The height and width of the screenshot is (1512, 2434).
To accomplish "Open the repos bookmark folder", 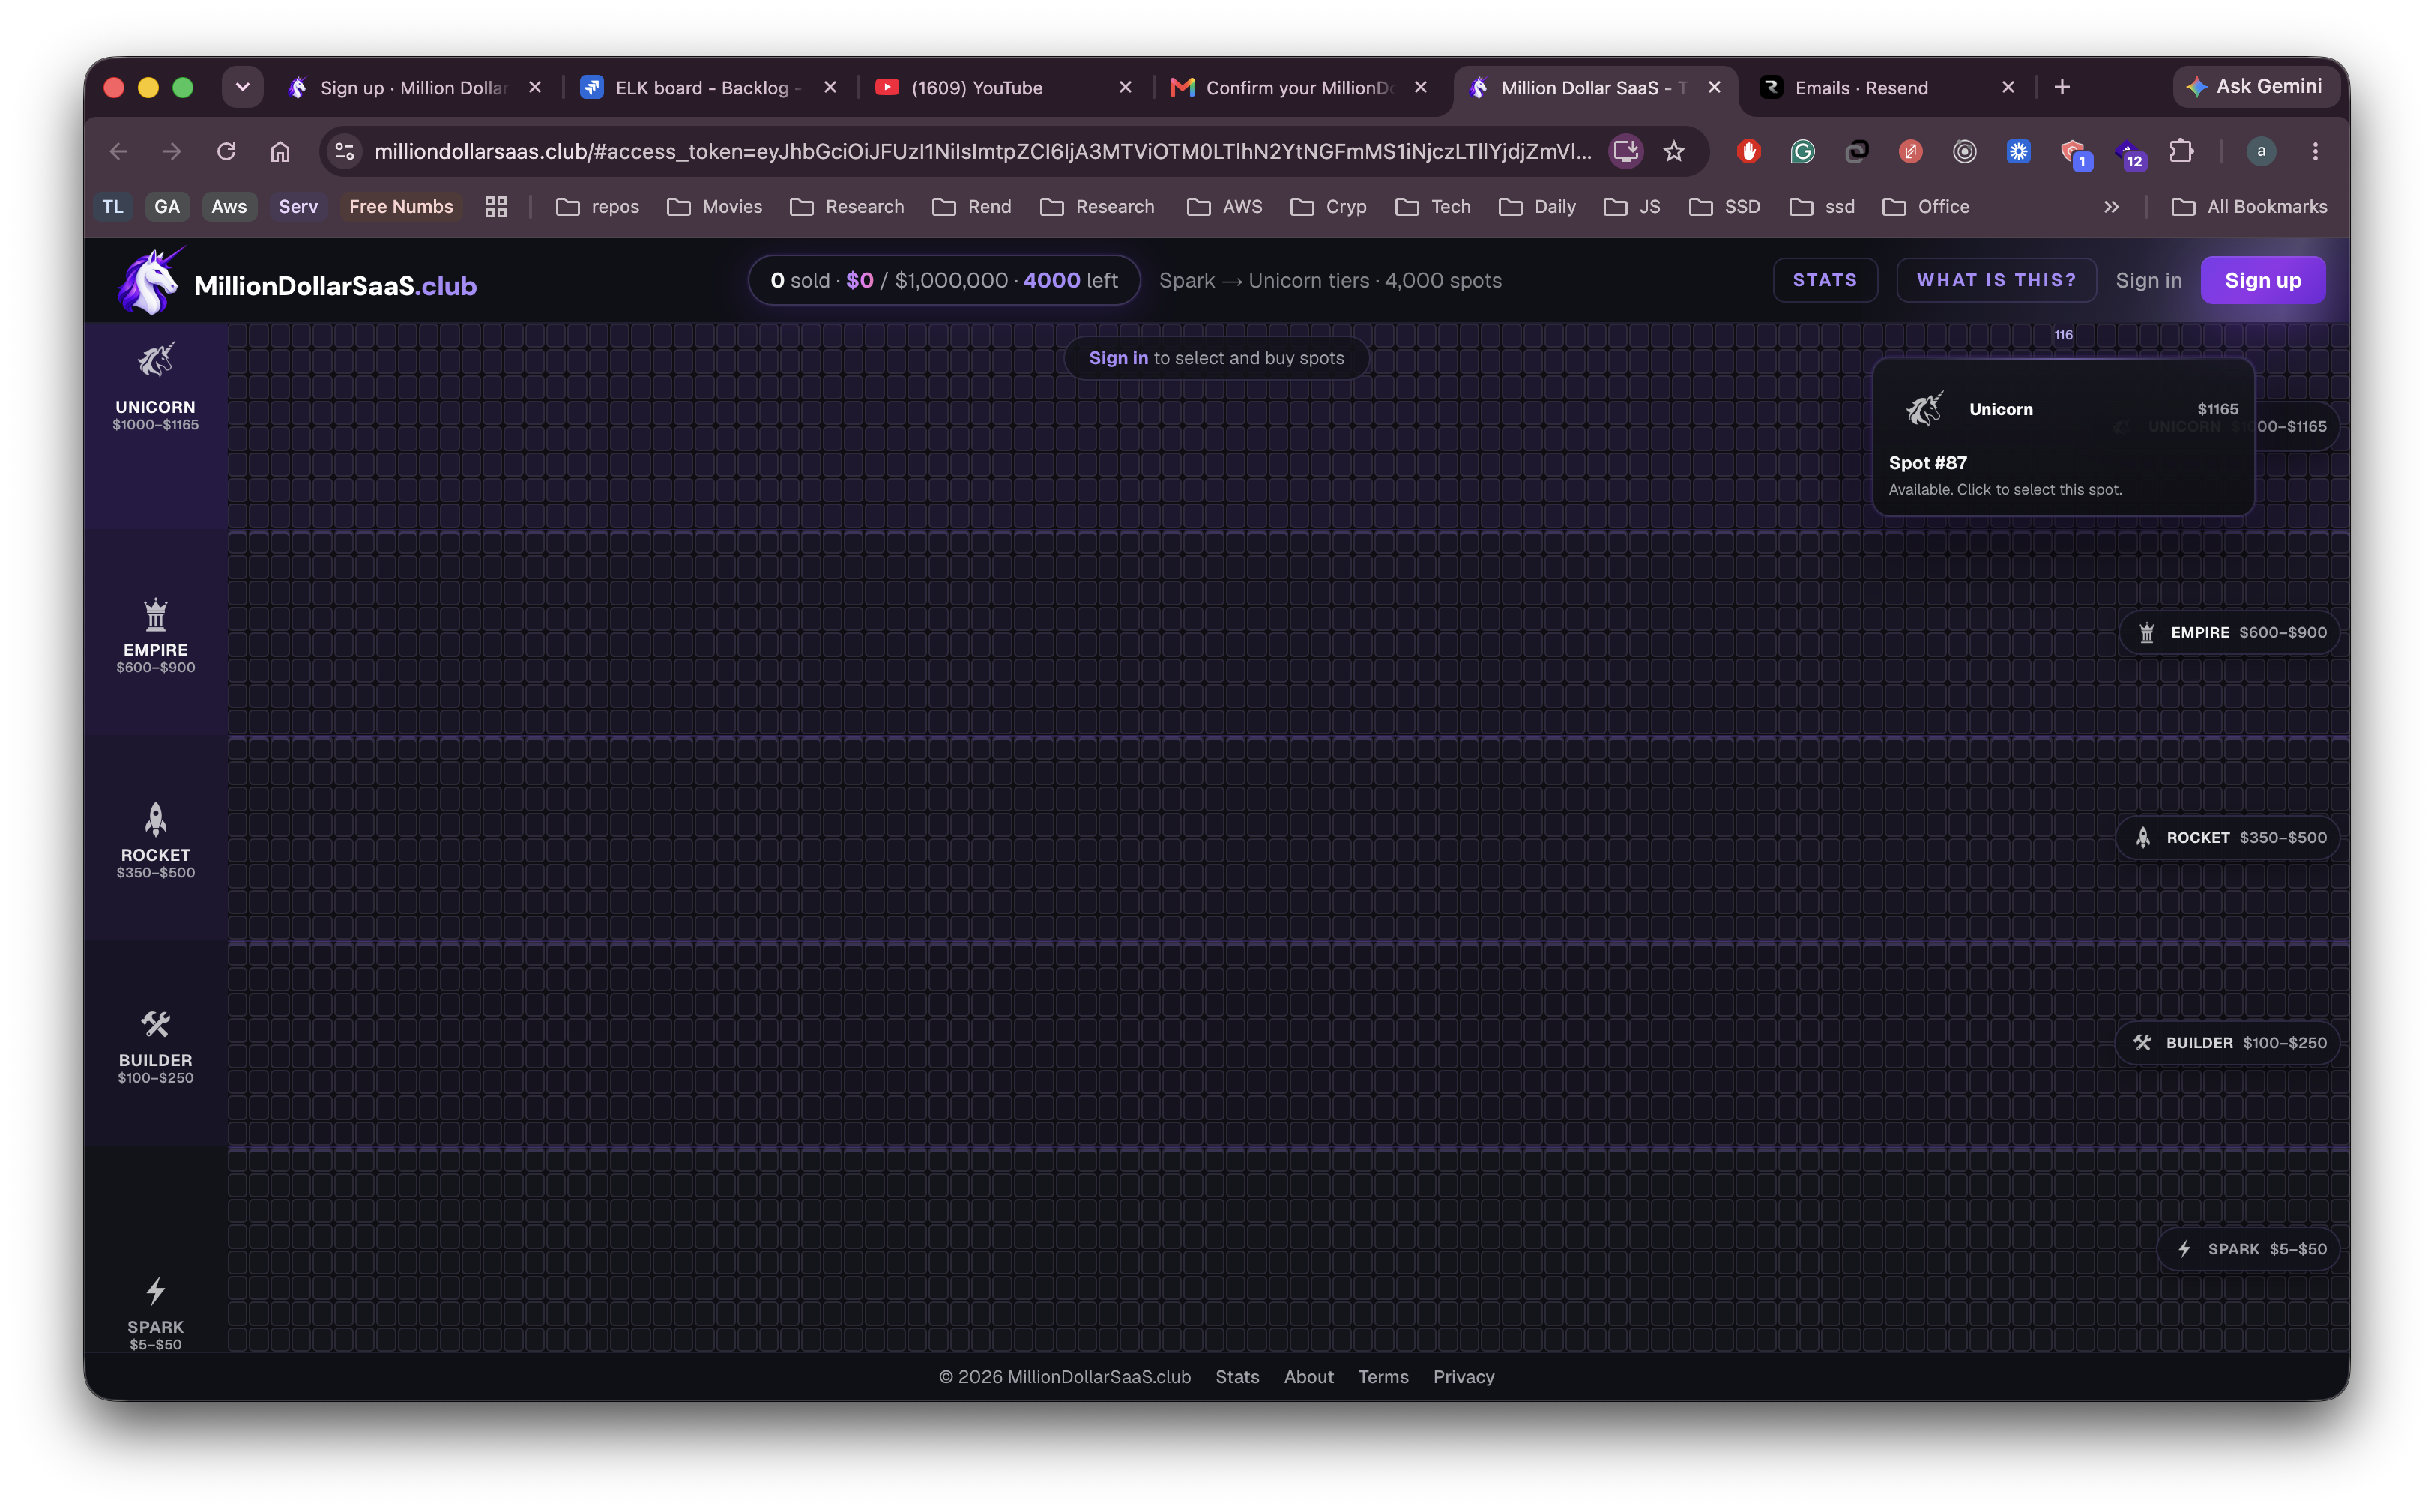I will click(x=597, y=207).
